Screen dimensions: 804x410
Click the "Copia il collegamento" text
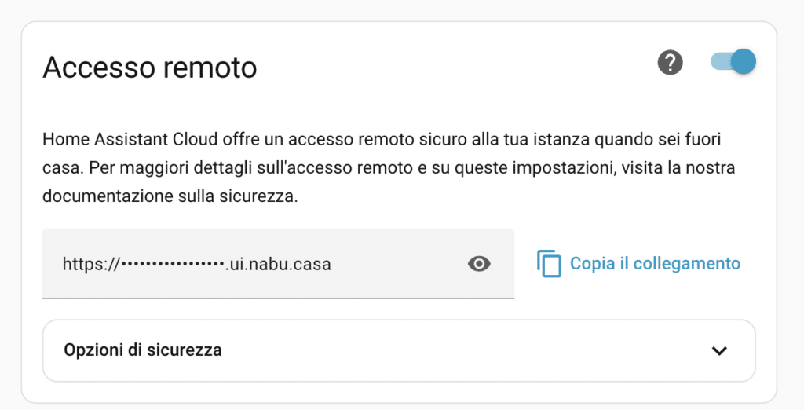[655, 264]
